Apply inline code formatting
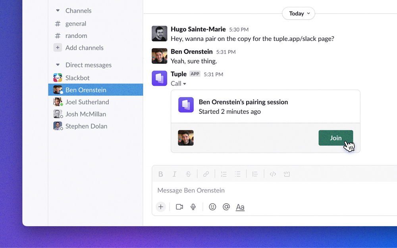This screenshot has height=248, width=397. [x=273, y=174]
